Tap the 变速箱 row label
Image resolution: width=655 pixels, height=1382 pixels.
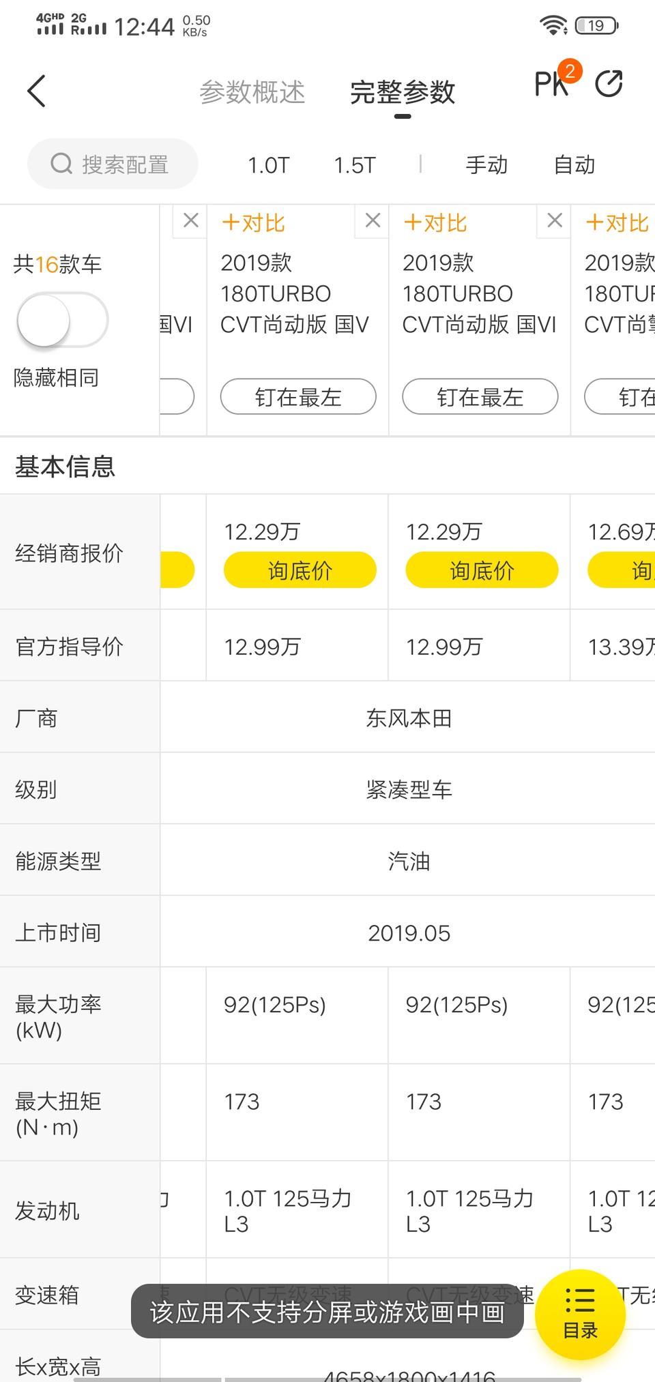coord(47,1295)
